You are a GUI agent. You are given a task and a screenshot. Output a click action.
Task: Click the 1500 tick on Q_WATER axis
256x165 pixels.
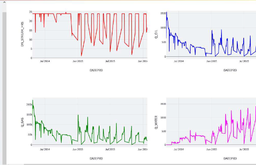pos(163,104)
